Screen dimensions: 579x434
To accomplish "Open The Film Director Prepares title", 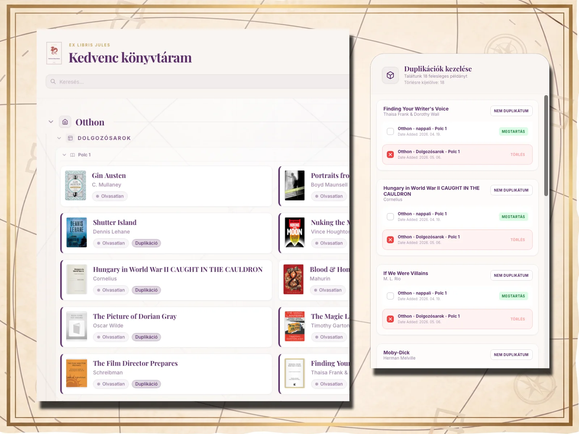I will (135, 364).
